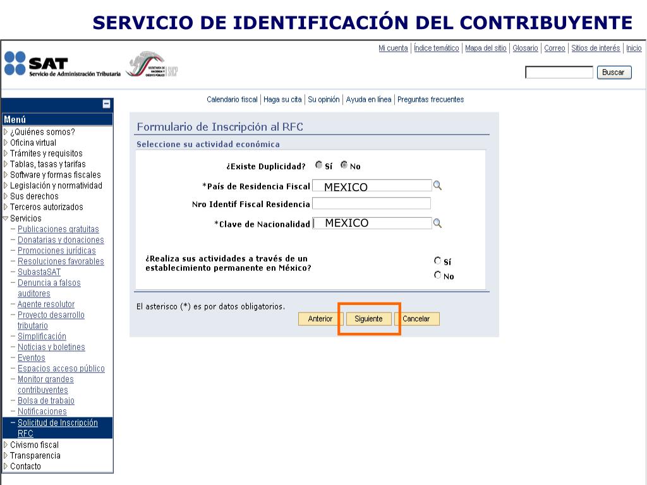Image resolution: width=647 pixels, height=485 pixels.
Task: Open Publicaciones gratuitas link
Action: coord(58,229)
